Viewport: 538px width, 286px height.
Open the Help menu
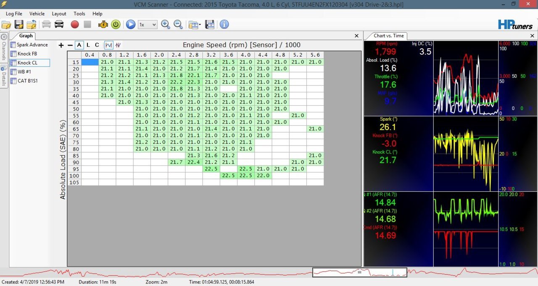(x=97, y=14)
